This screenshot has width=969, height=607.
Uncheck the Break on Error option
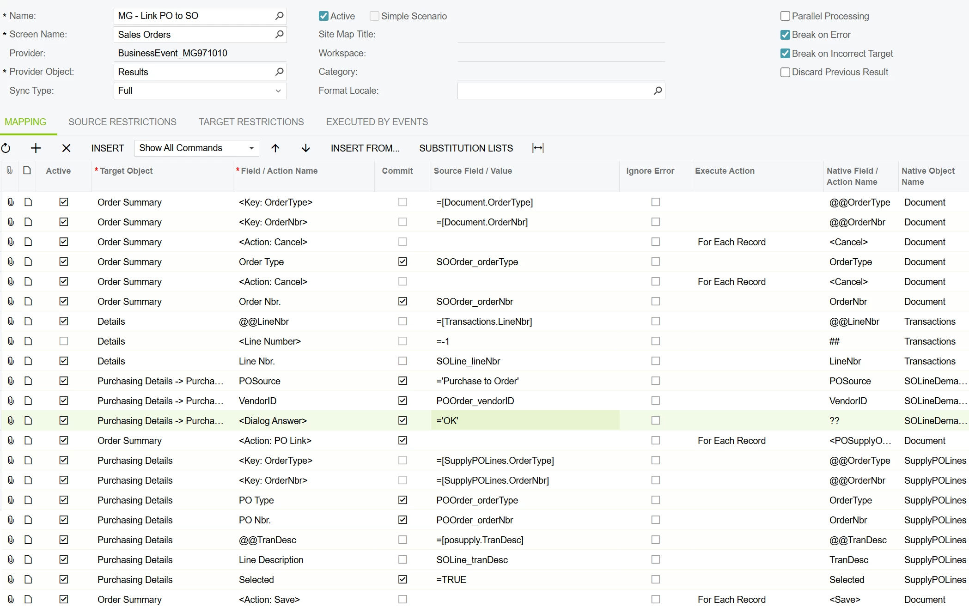[785, 35]
